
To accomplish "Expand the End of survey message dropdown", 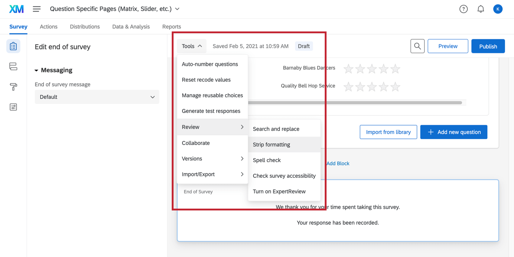I will tap(97, 97).
